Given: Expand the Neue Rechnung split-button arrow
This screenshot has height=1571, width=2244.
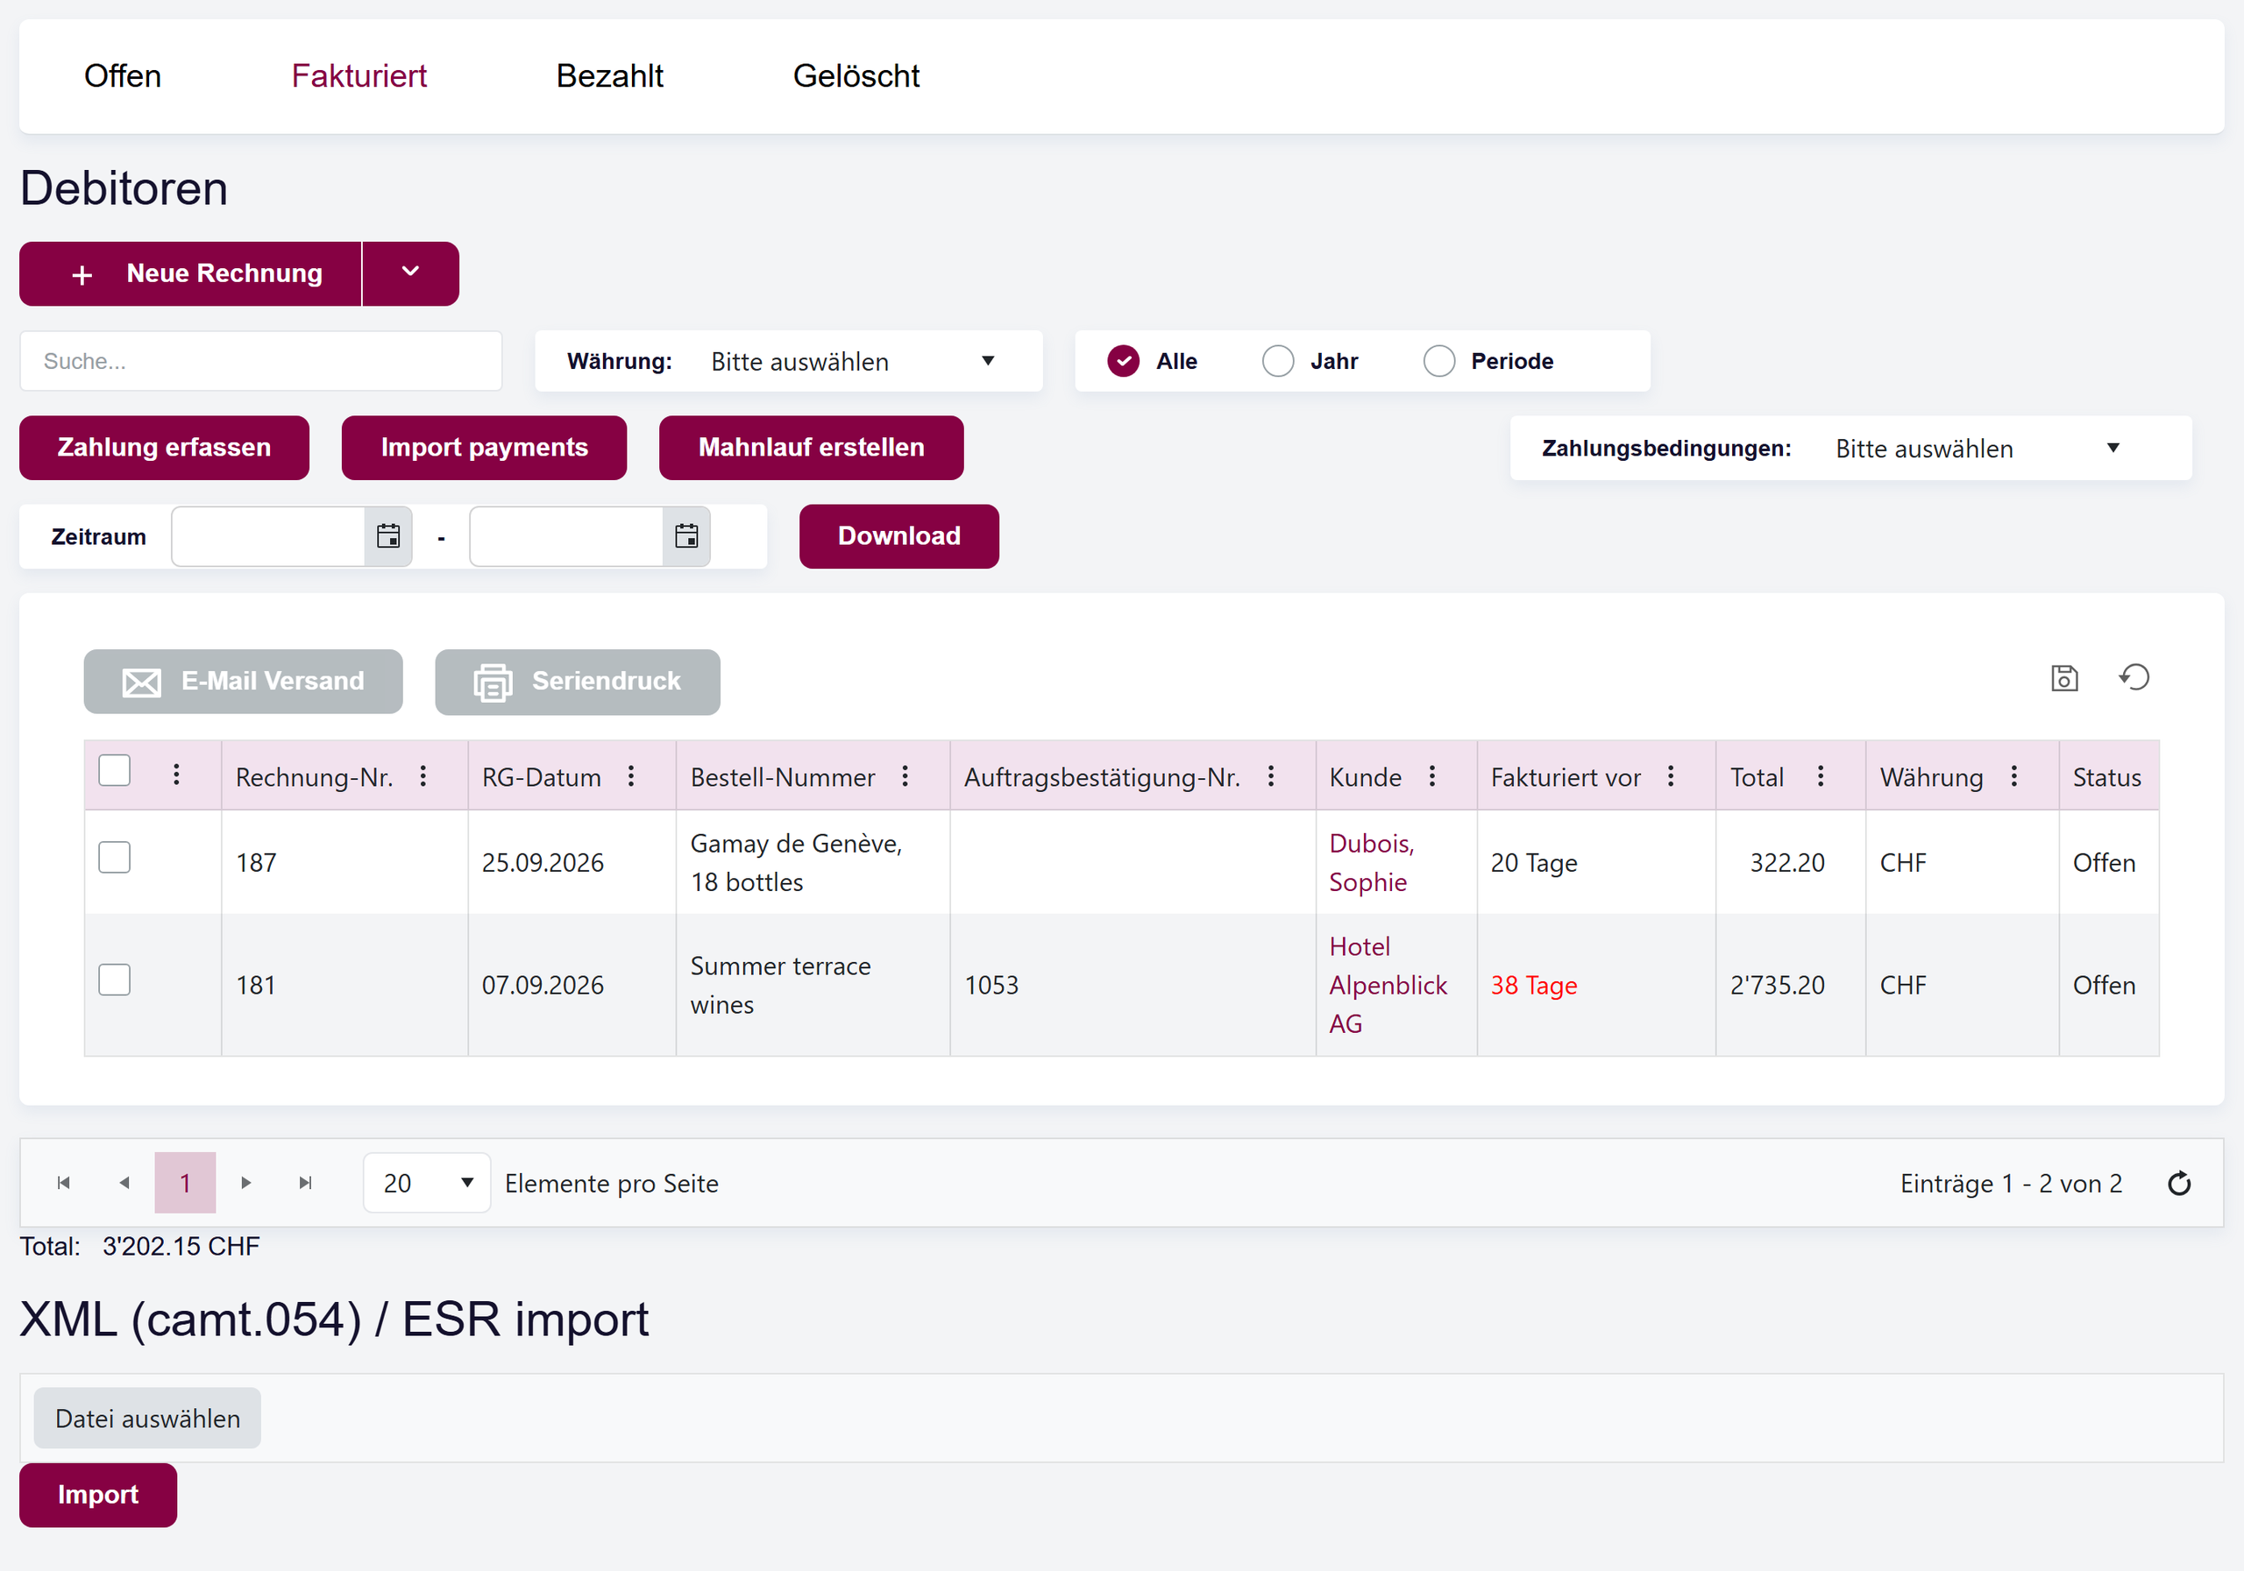Looking at the screenshot, I should (410, 273).
